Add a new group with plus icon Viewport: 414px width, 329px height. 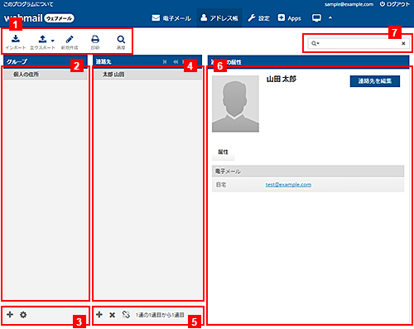pos(10,314)
